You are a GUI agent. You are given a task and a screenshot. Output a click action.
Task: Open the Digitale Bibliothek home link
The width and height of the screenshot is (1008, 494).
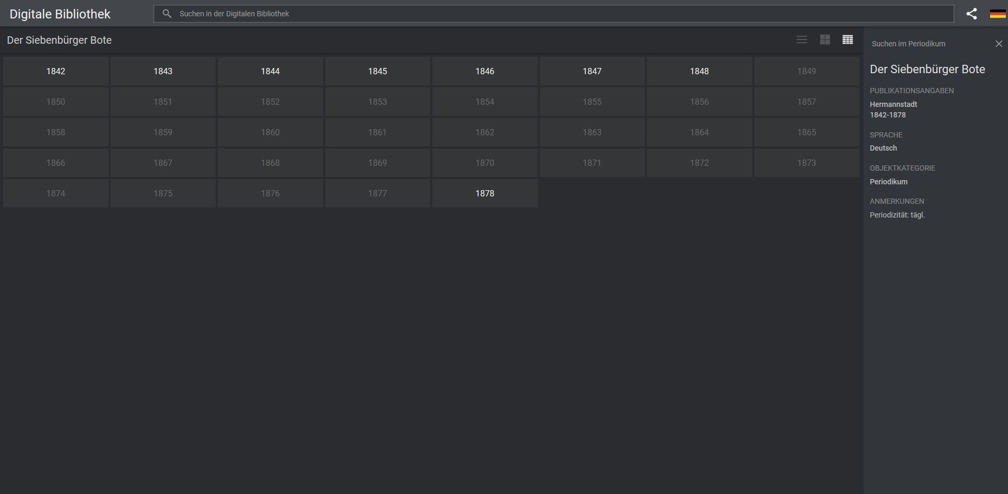[x=60, y=14]
